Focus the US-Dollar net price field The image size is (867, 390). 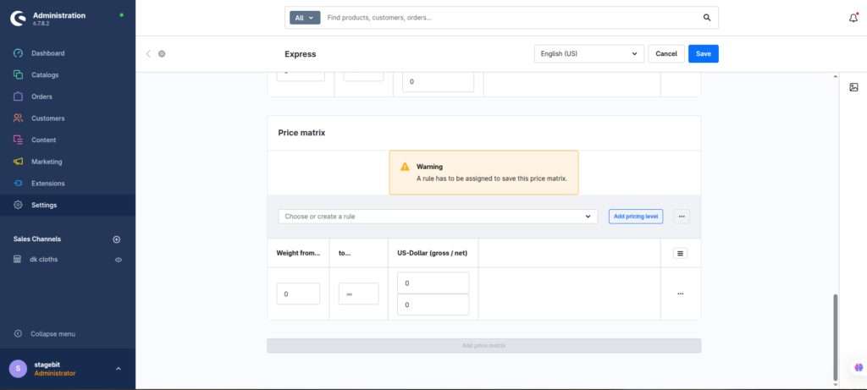(x=433, y=305)
